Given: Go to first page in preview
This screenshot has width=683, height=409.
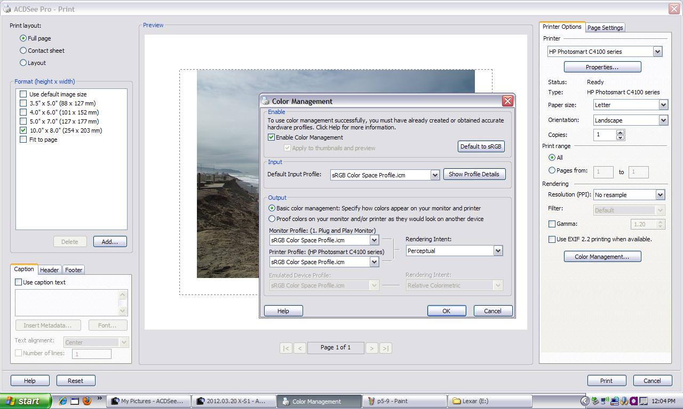Looking at the screenshot, I should click(286, 348).
